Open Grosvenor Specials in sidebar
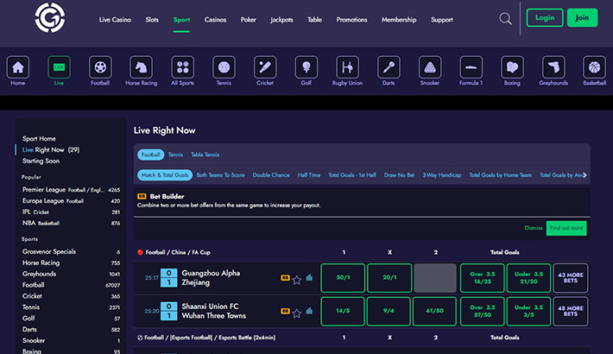Screen dimensions: 613x354 pos(71,251)
